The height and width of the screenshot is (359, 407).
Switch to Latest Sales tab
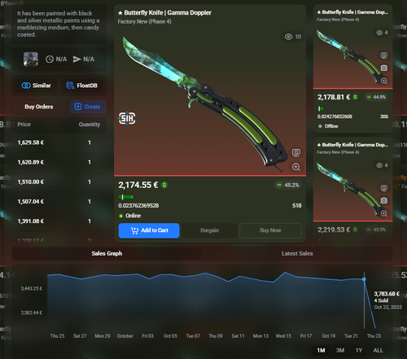(x=297, y=253)
